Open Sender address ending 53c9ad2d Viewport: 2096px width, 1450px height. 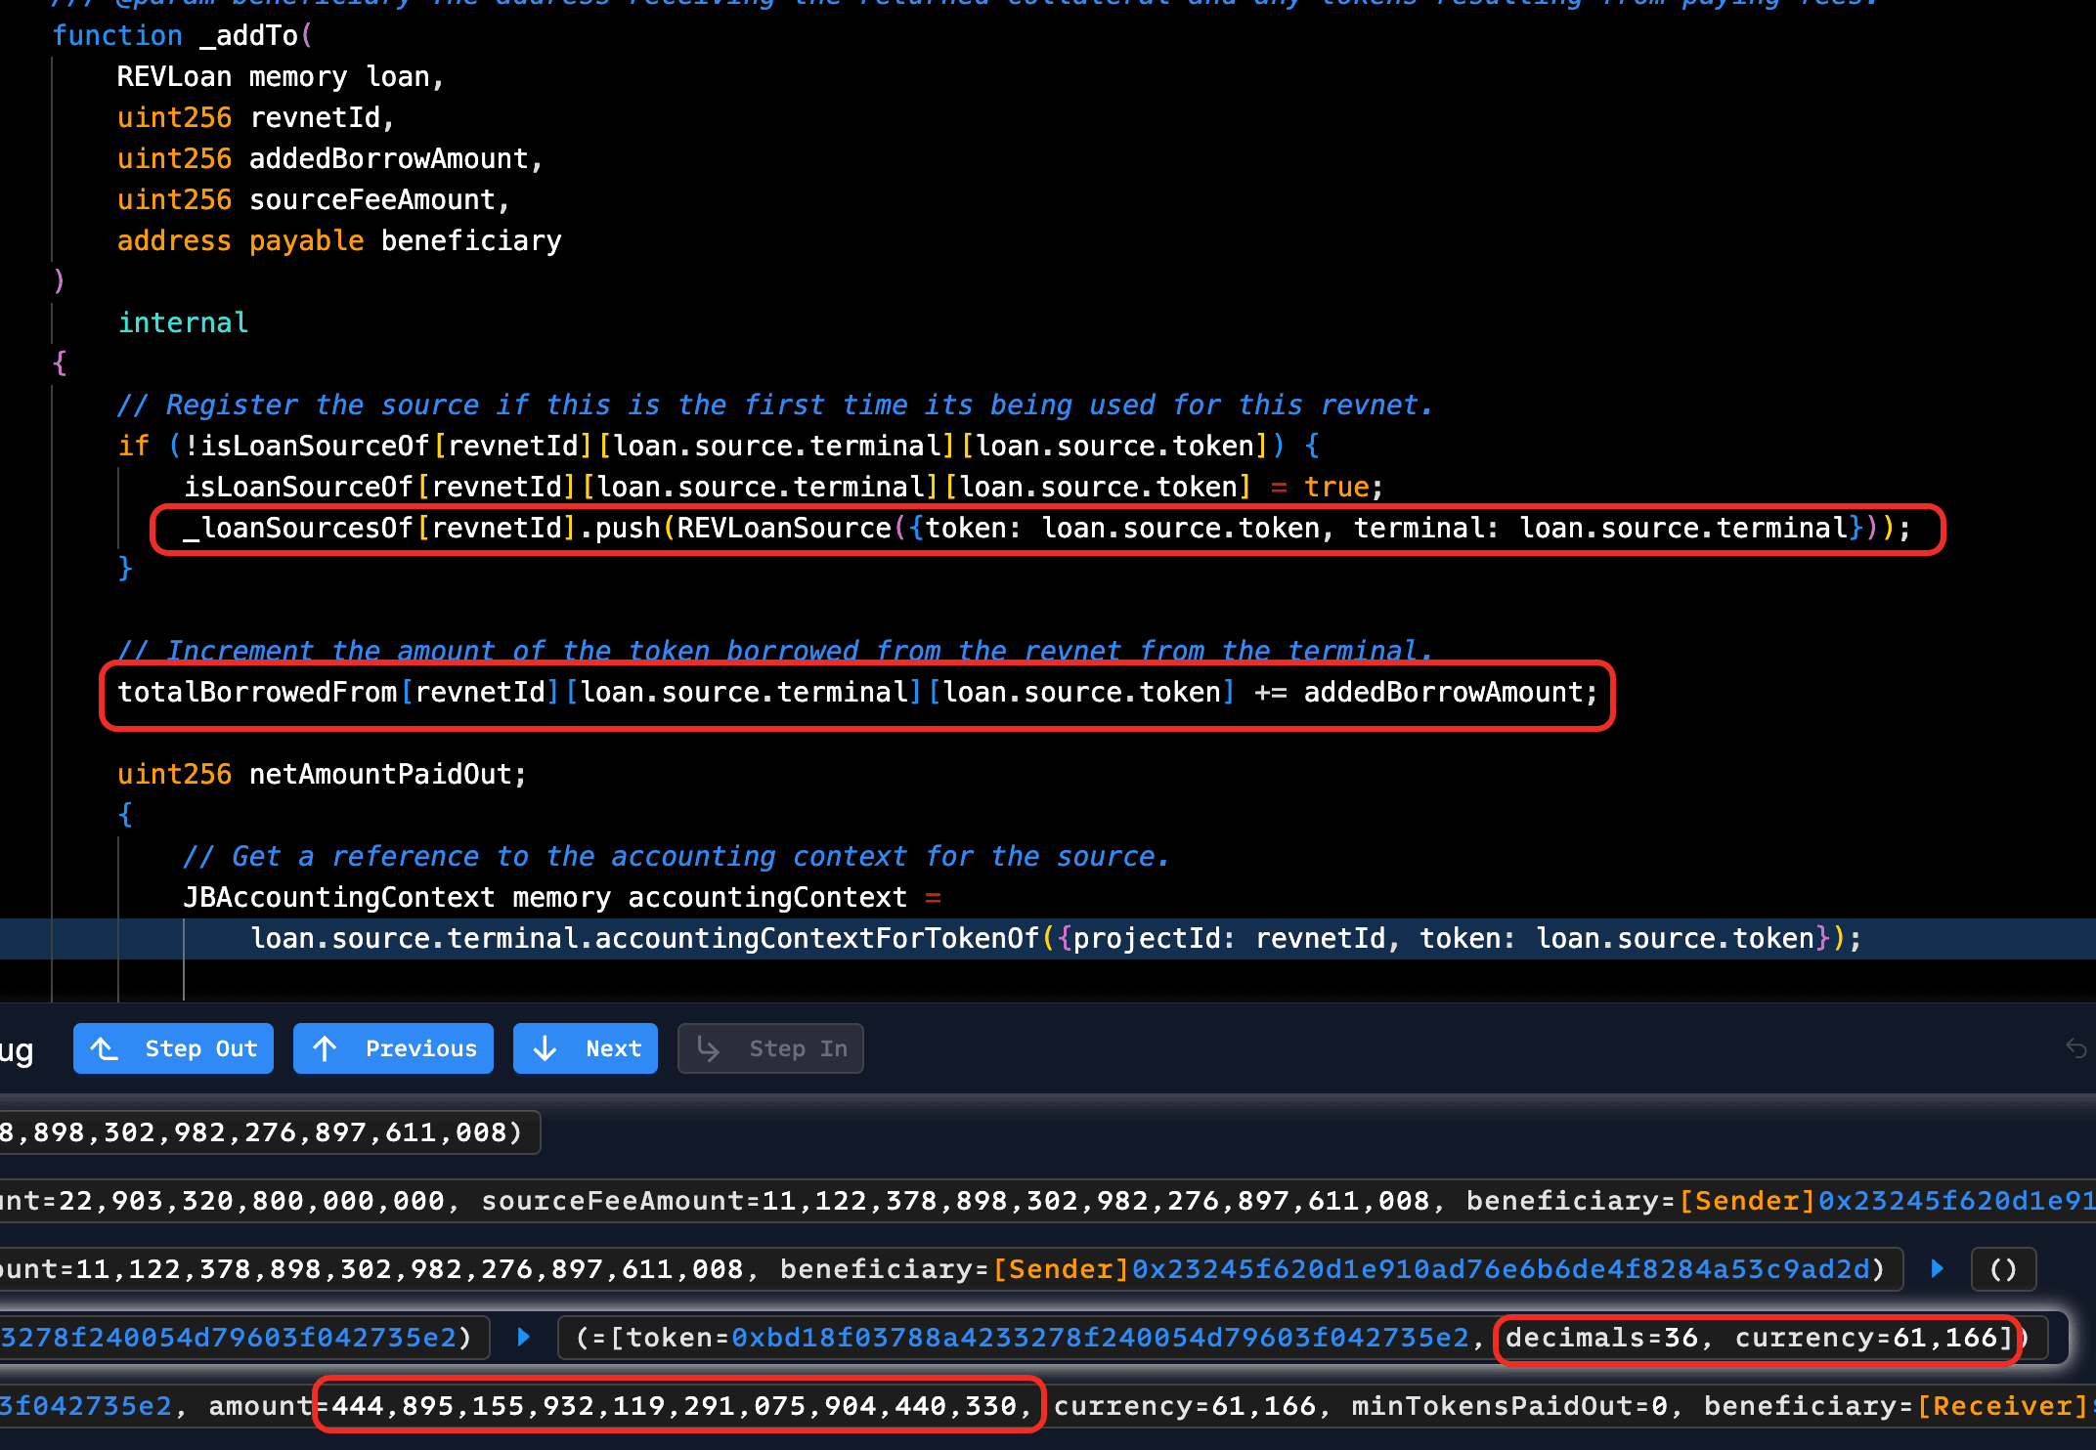[1501, 1268]
